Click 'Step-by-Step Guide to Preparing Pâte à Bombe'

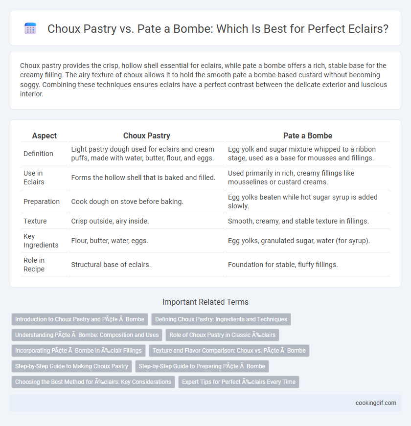[202, 366]
